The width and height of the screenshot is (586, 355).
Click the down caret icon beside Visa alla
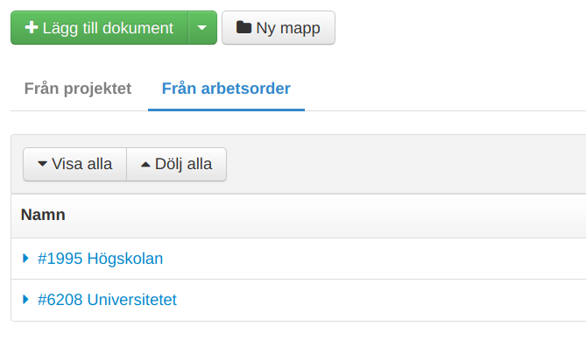coord(42,165)
